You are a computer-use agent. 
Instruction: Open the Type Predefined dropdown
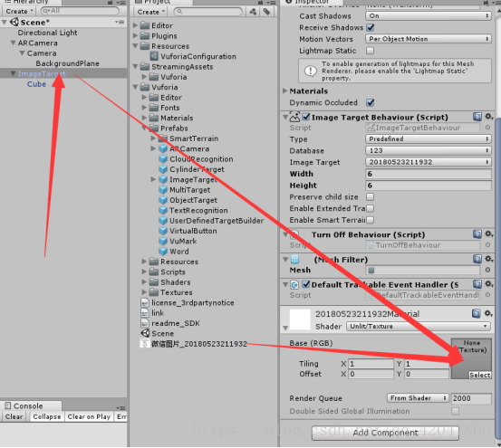pyautogui.click(x=429, y=138)
